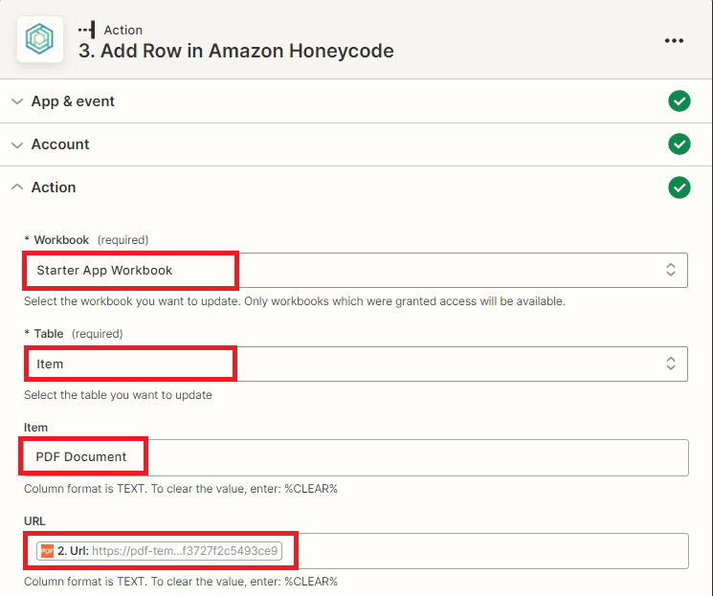This screenshot has height=596, width=713.
Task: Click the Amazon Honeycode app icon
Action: tap(40, 40)
